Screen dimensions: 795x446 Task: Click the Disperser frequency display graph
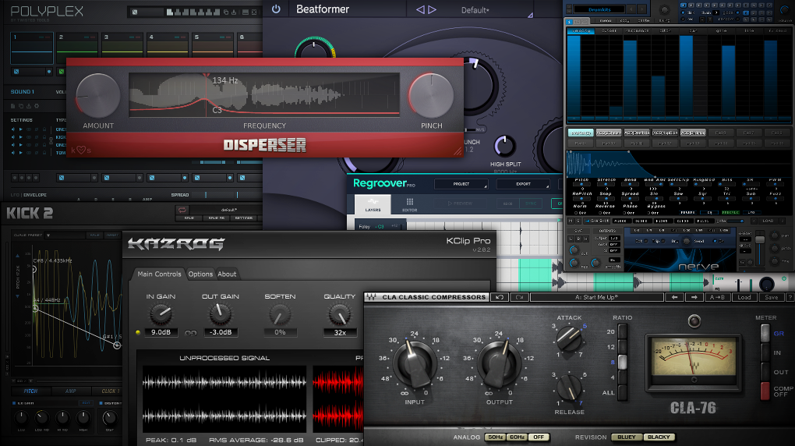[264, 95]
